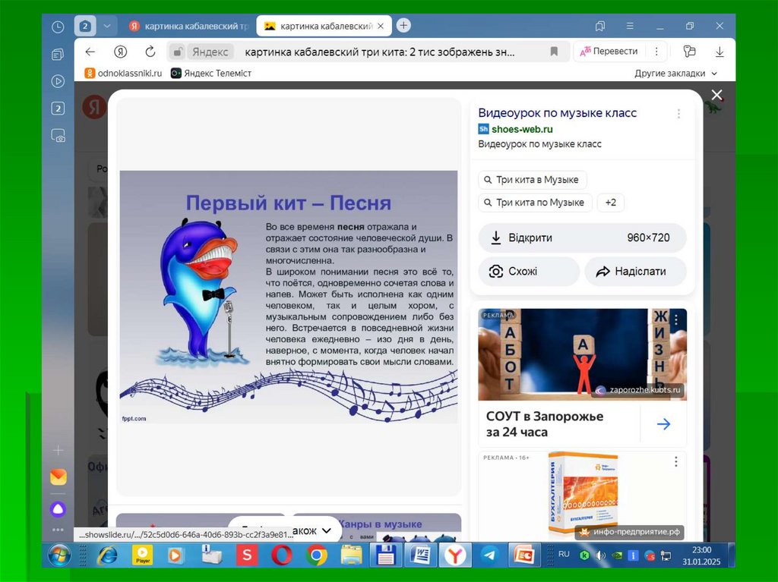Click the RU language indicator
Viewport: 778px width, 582px height.
click(x=564, y=554)
